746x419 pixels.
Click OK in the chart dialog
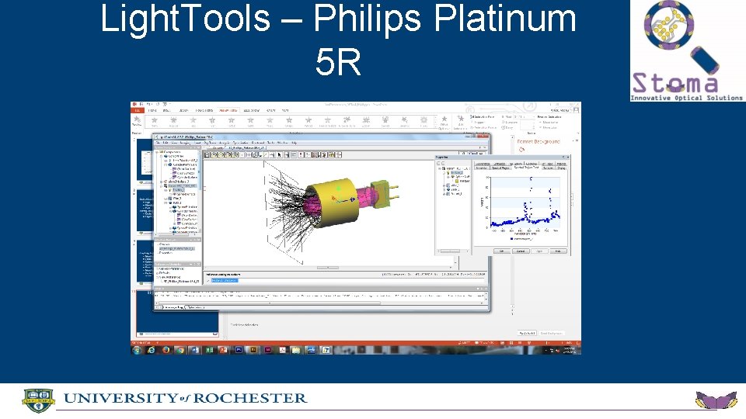pos(501,251)
